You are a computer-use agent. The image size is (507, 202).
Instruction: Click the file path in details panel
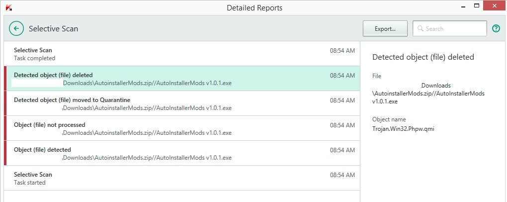[x=428, y=94]
